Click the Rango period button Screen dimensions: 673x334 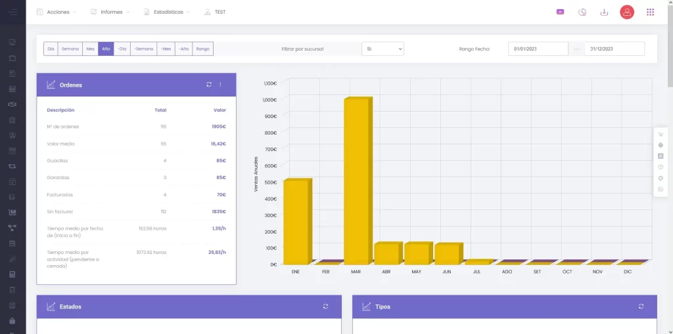point(203,49)
